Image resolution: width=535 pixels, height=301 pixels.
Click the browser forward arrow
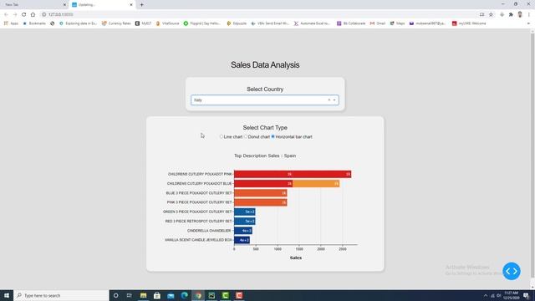coord(15,14)
